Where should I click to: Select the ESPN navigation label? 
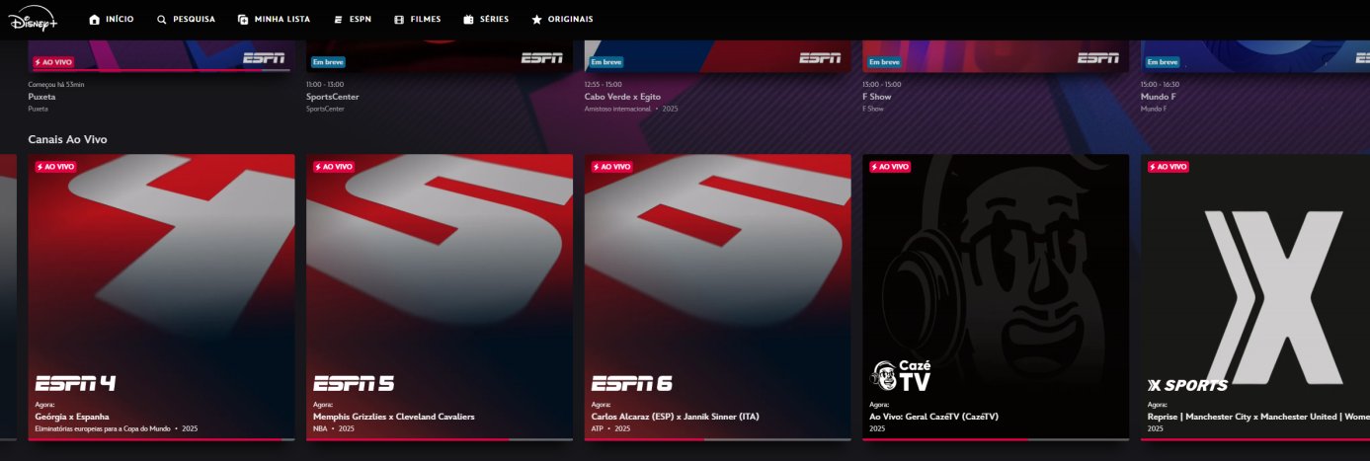pyautogui.click(x=361, y=20)
